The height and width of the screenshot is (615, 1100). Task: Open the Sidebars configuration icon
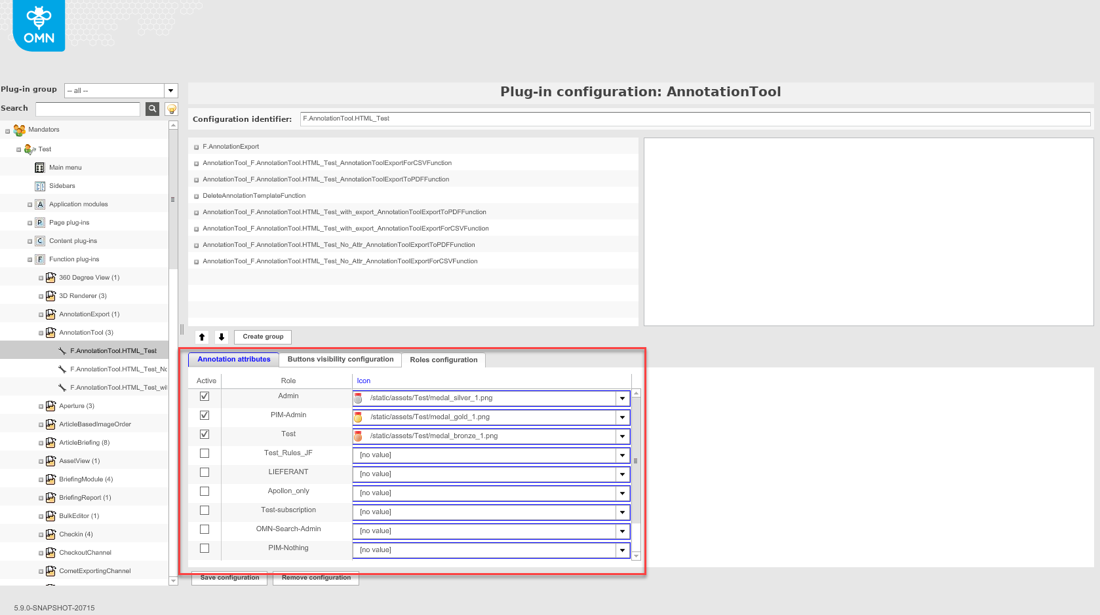[x=40, y=185]
